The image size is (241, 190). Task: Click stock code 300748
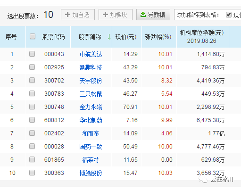pos(54,107)
